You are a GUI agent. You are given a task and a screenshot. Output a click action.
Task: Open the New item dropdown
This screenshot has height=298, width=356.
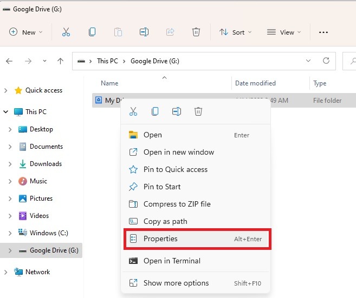coord(25,32)
